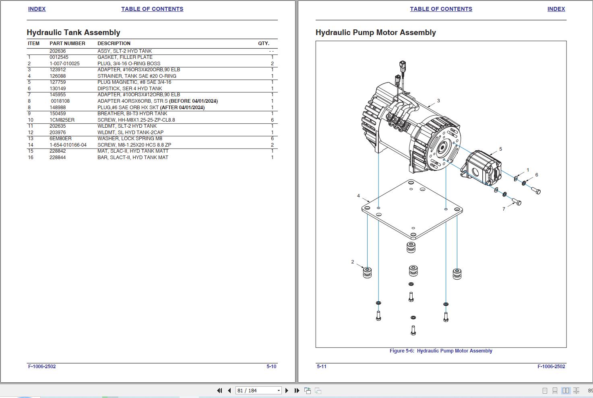Viewport: 593px width, 398px height.
Task: Click the previous view icon
Action: 308,390
